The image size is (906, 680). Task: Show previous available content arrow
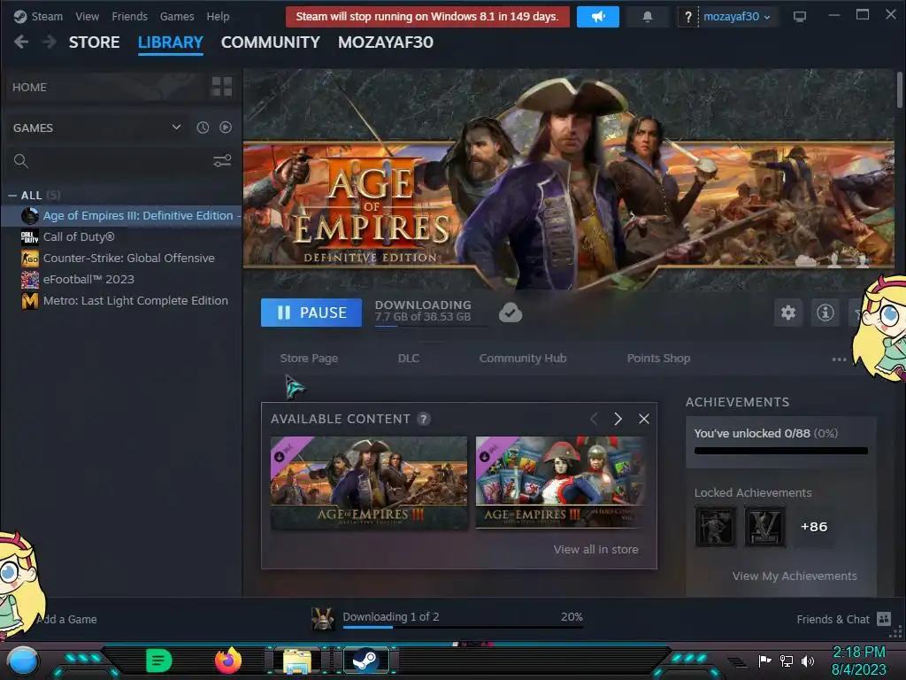point(594,419)
